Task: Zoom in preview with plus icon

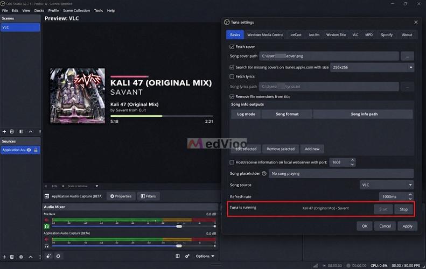Action: tap(63, 186)
